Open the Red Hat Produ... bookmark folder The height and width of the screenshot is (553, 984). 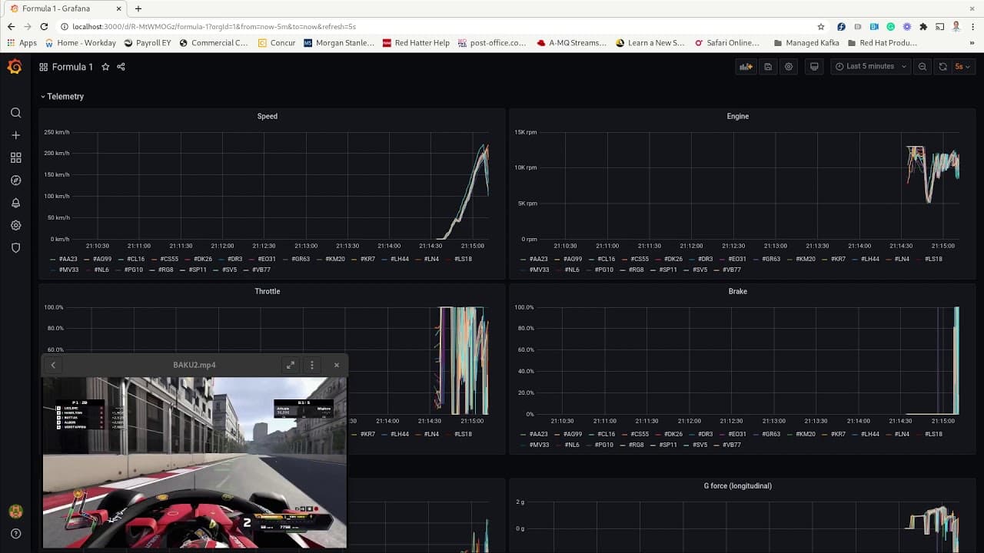(883, 43)
